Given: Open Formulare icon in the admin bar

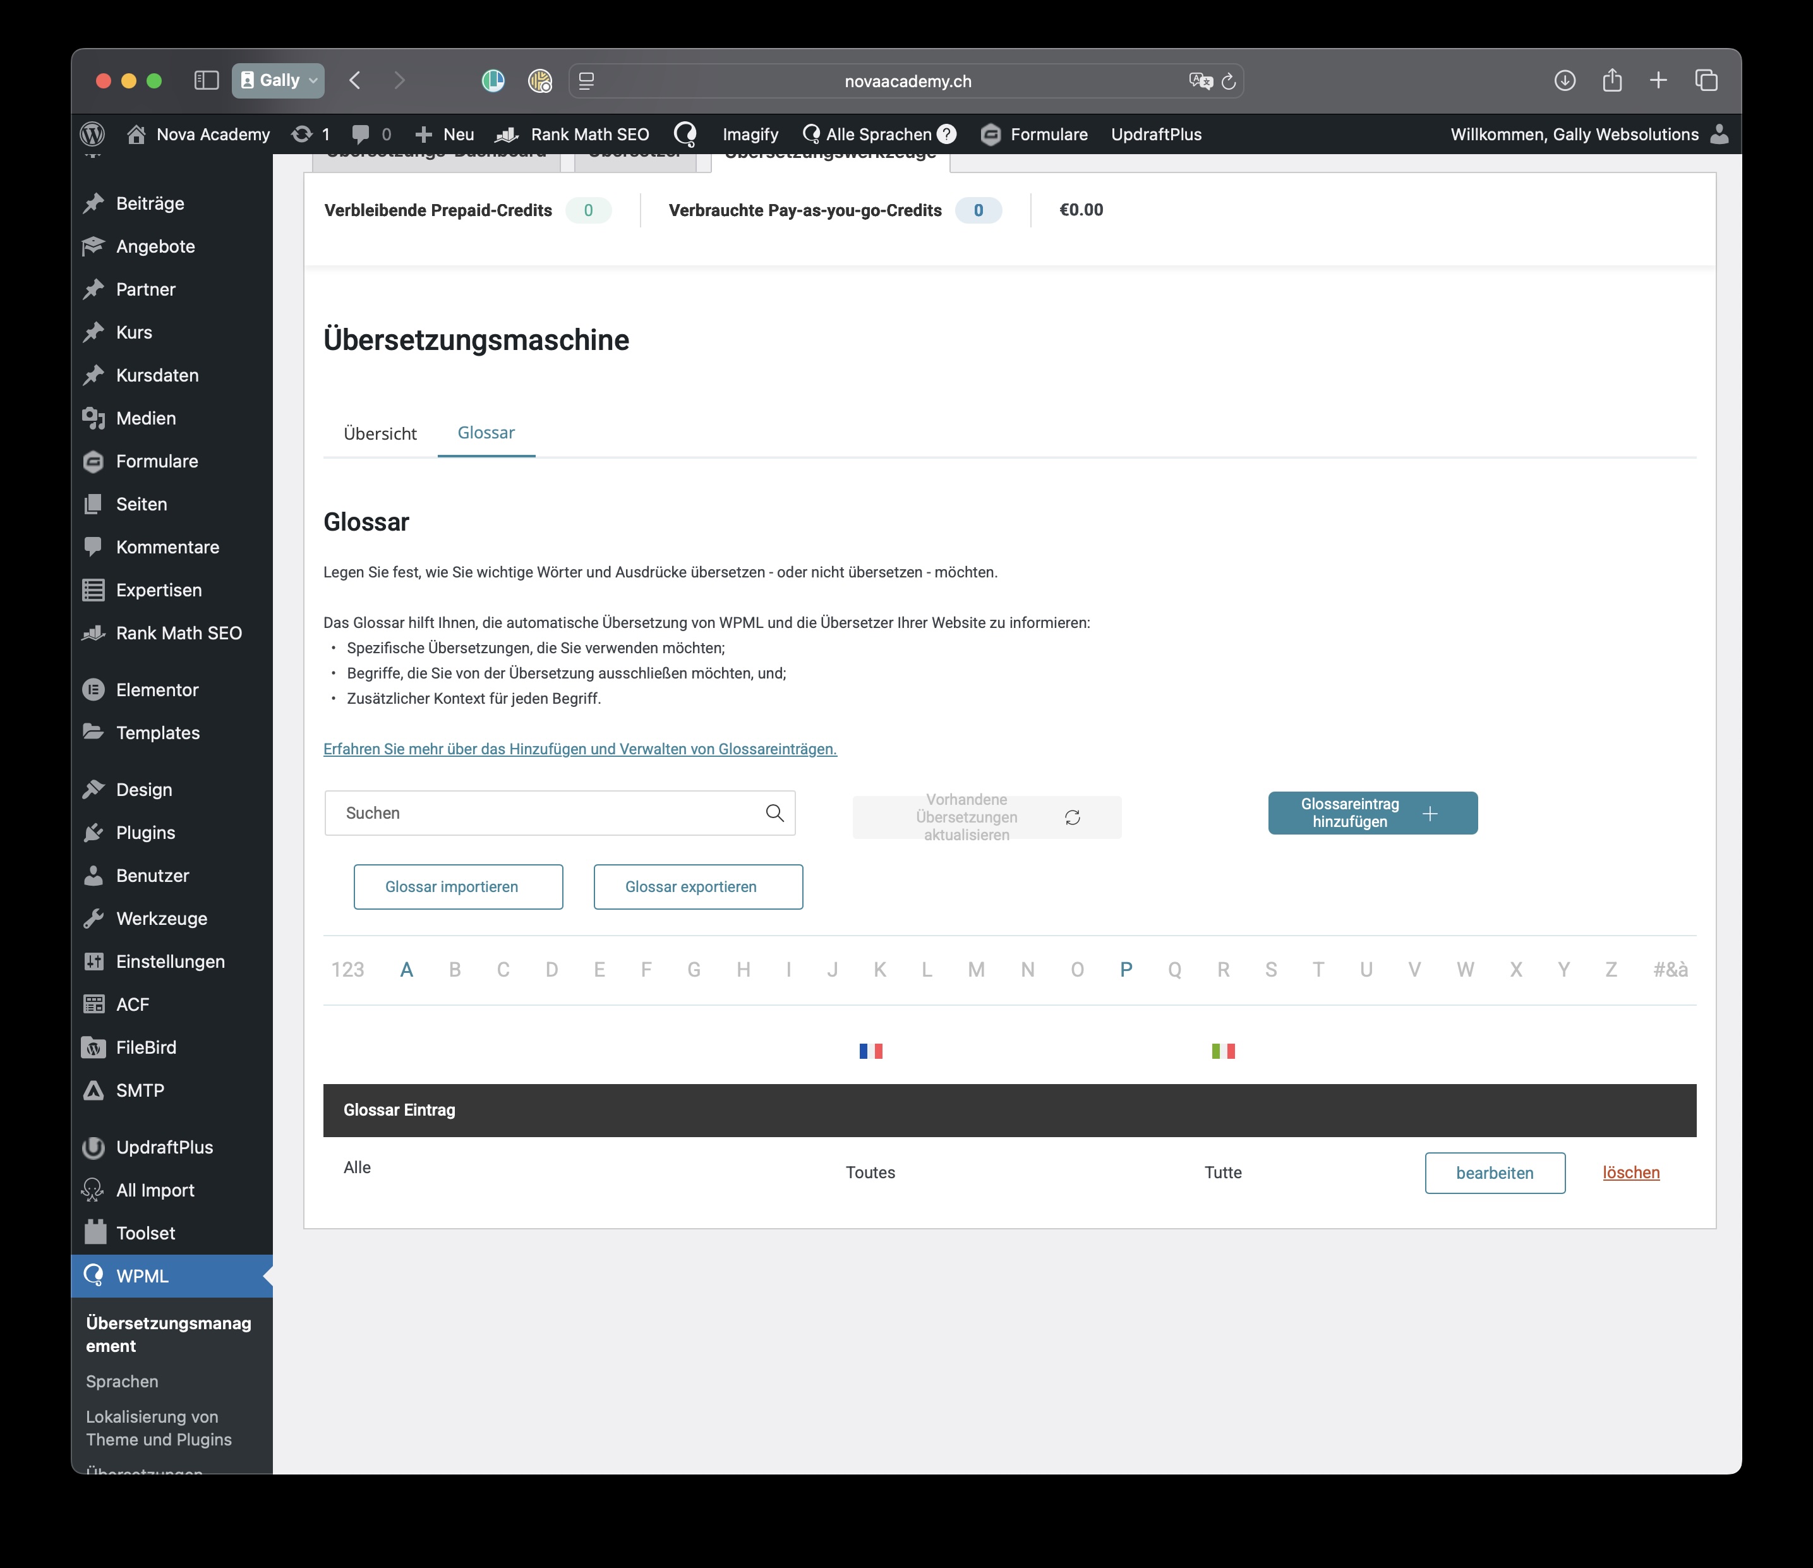Looking at the screenshot, I should coord(991,134).
